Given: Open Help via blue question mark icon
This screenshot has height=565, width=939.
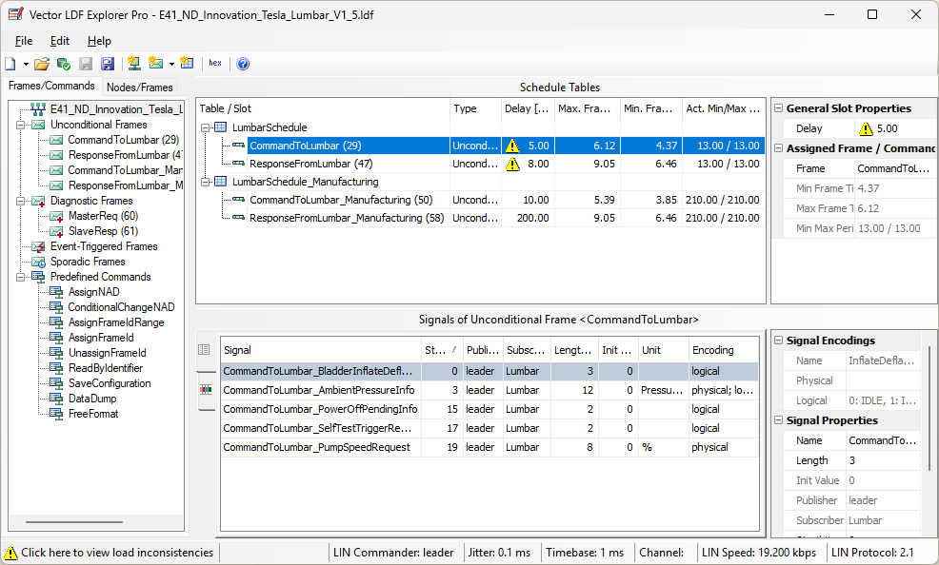Looking at the screenshot, I should click(x=243, y=64).
